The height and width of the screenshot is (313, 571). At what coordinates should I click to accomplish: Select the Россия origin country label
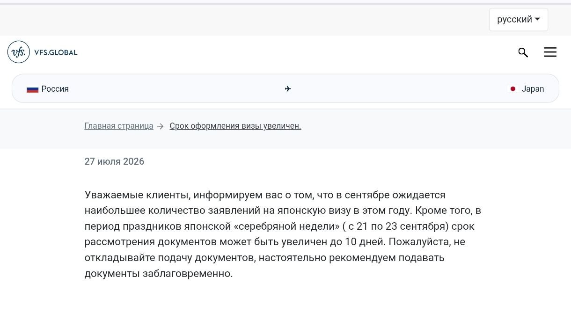pos(55,89)
